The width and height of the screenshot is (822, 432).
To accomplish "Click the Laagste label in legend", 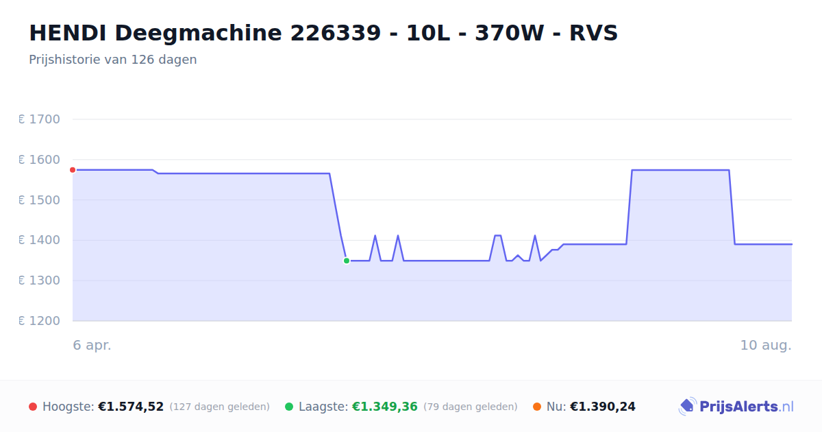I will coord(323,407).
